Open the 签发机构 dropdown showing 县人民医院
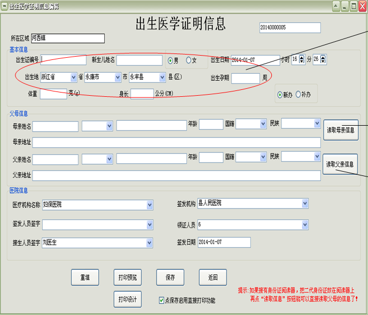Viewport: 368px width, 315px height. click(304, 203)
